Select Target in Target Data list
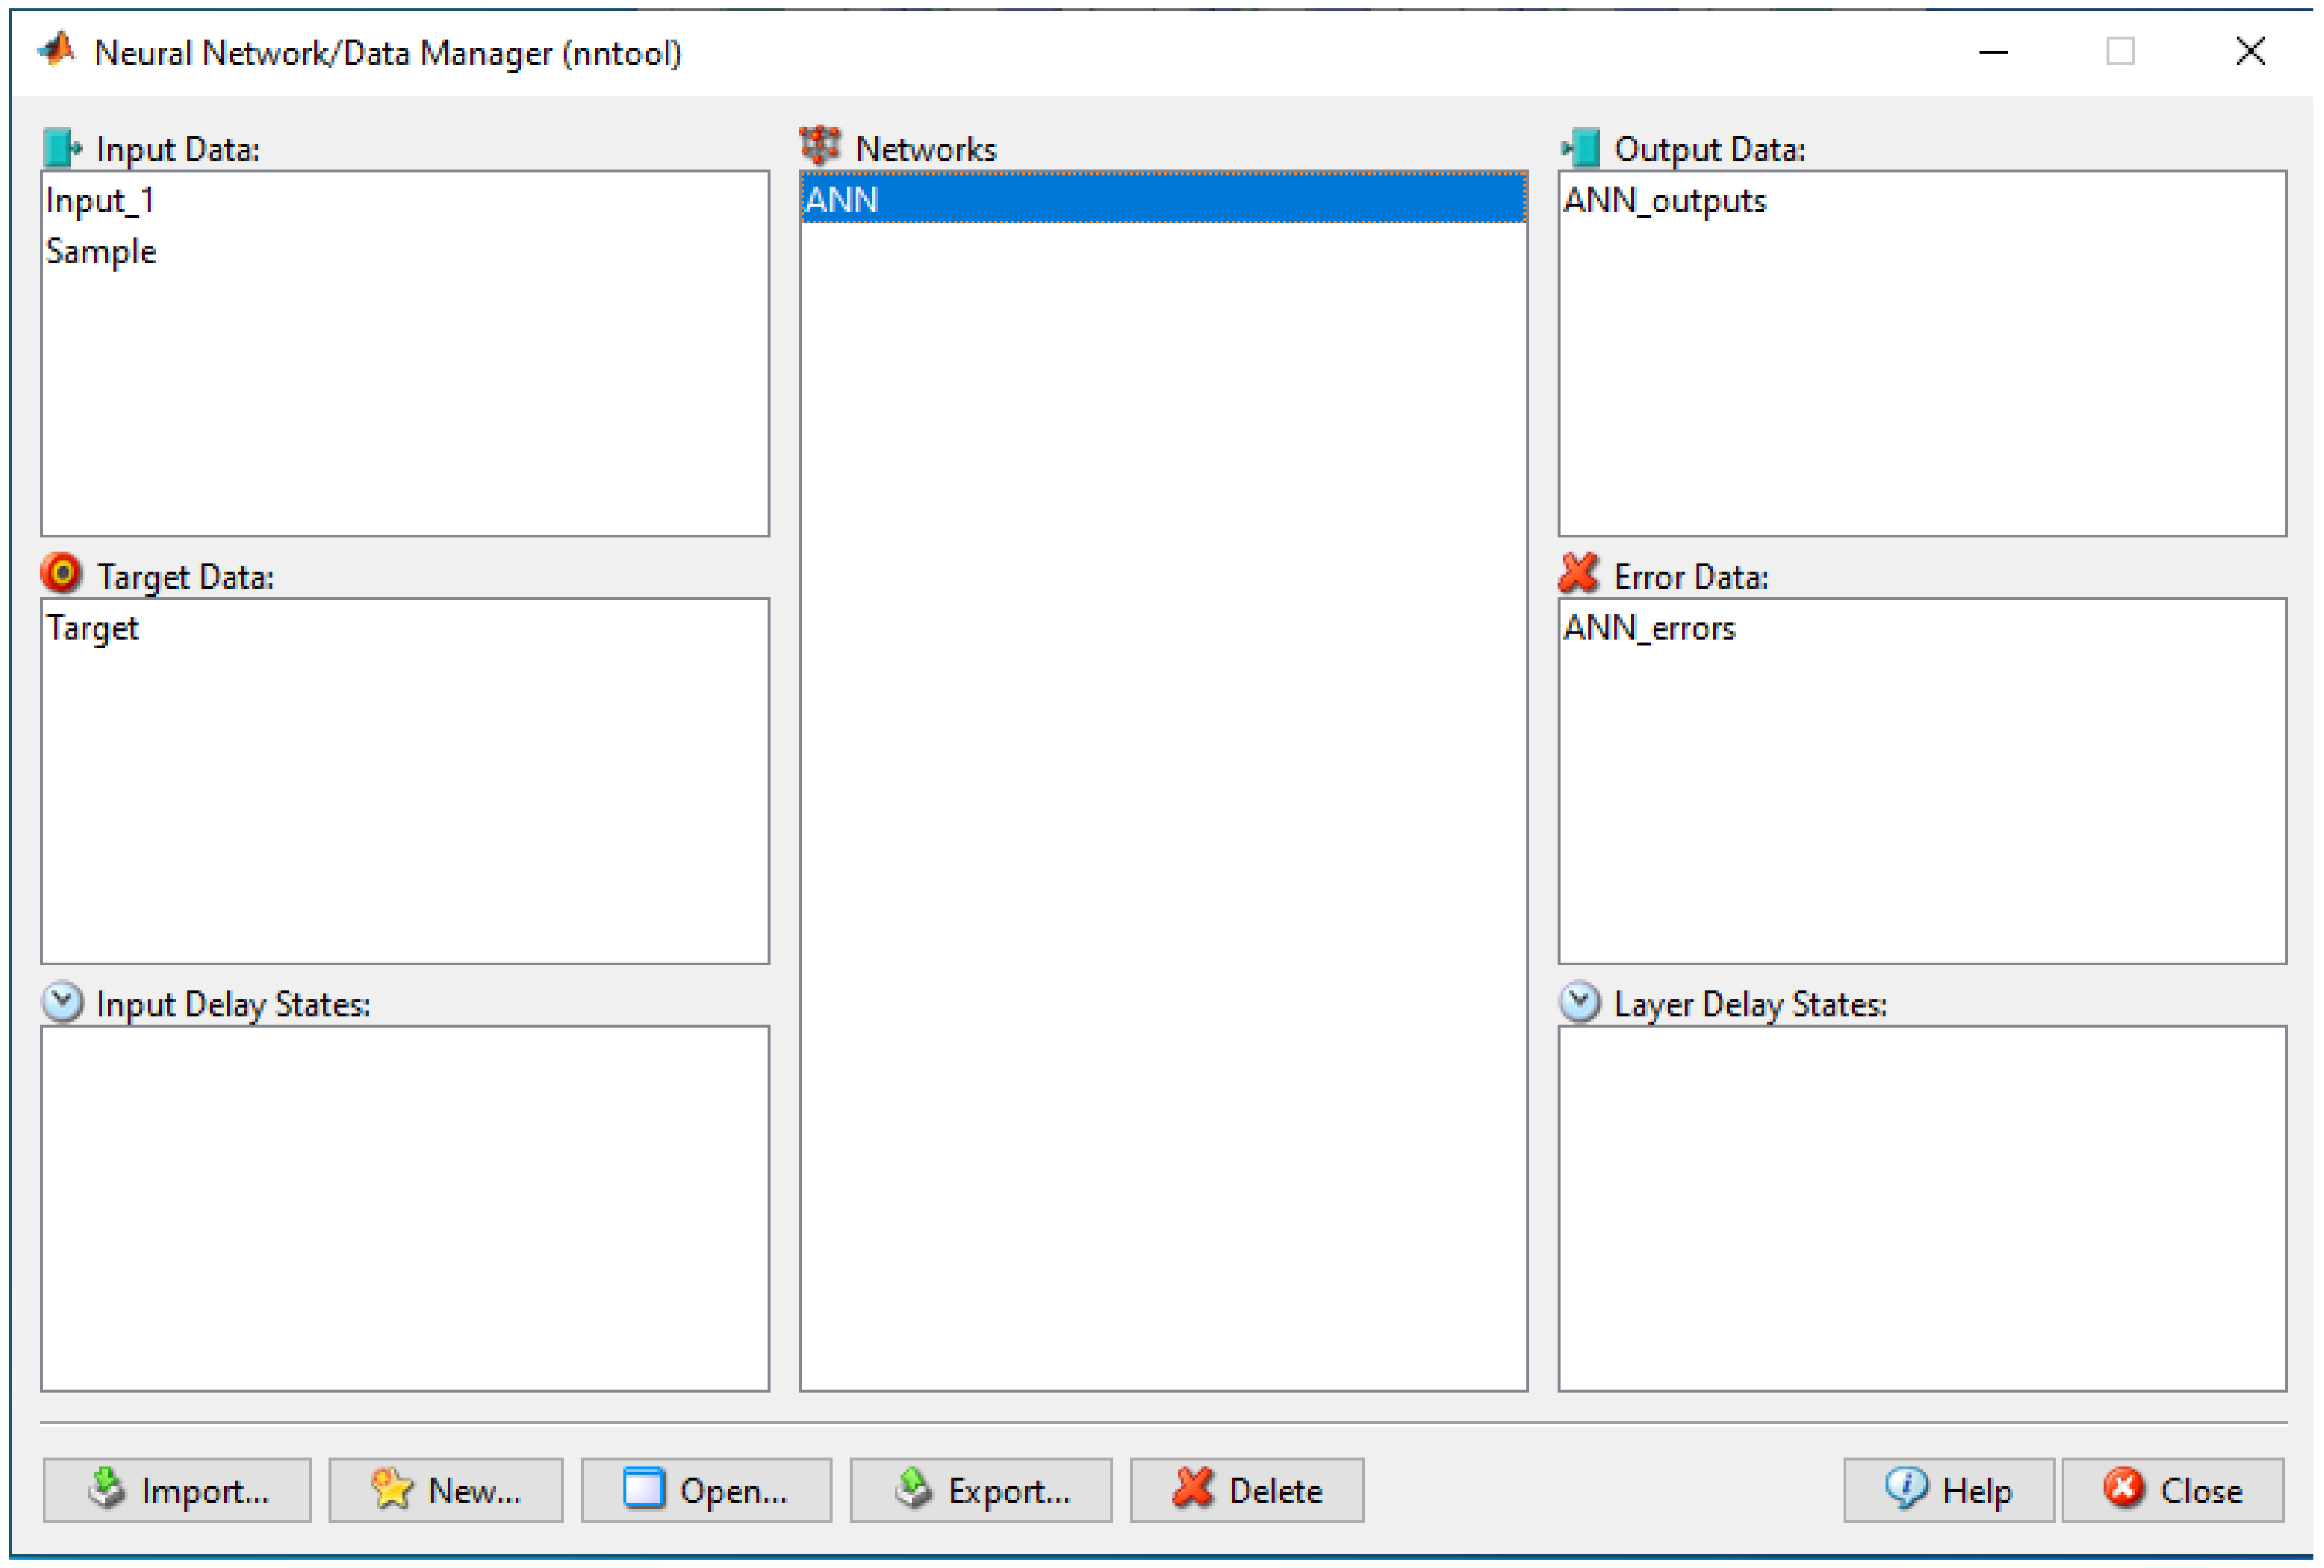This screenshot has width=2324, height=1568. pyautogui.click(x=93, y=628)
